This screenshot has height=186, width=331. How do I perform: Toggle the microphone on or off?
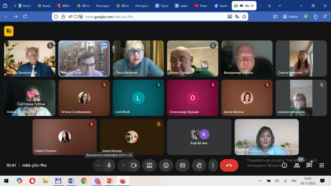109,165
